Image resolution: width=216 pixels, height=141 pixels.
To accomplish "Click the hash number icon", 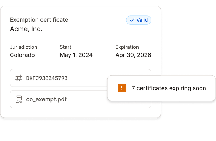I will [19, 78].
